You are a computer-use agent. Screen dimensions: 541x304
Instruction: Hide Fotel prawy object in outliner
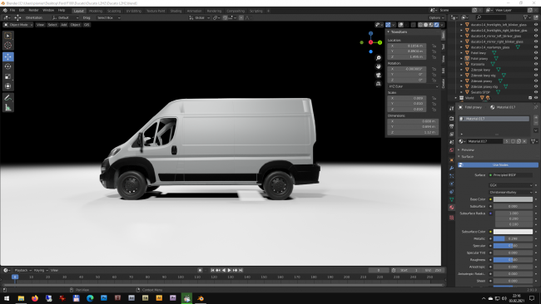point(536,58)
